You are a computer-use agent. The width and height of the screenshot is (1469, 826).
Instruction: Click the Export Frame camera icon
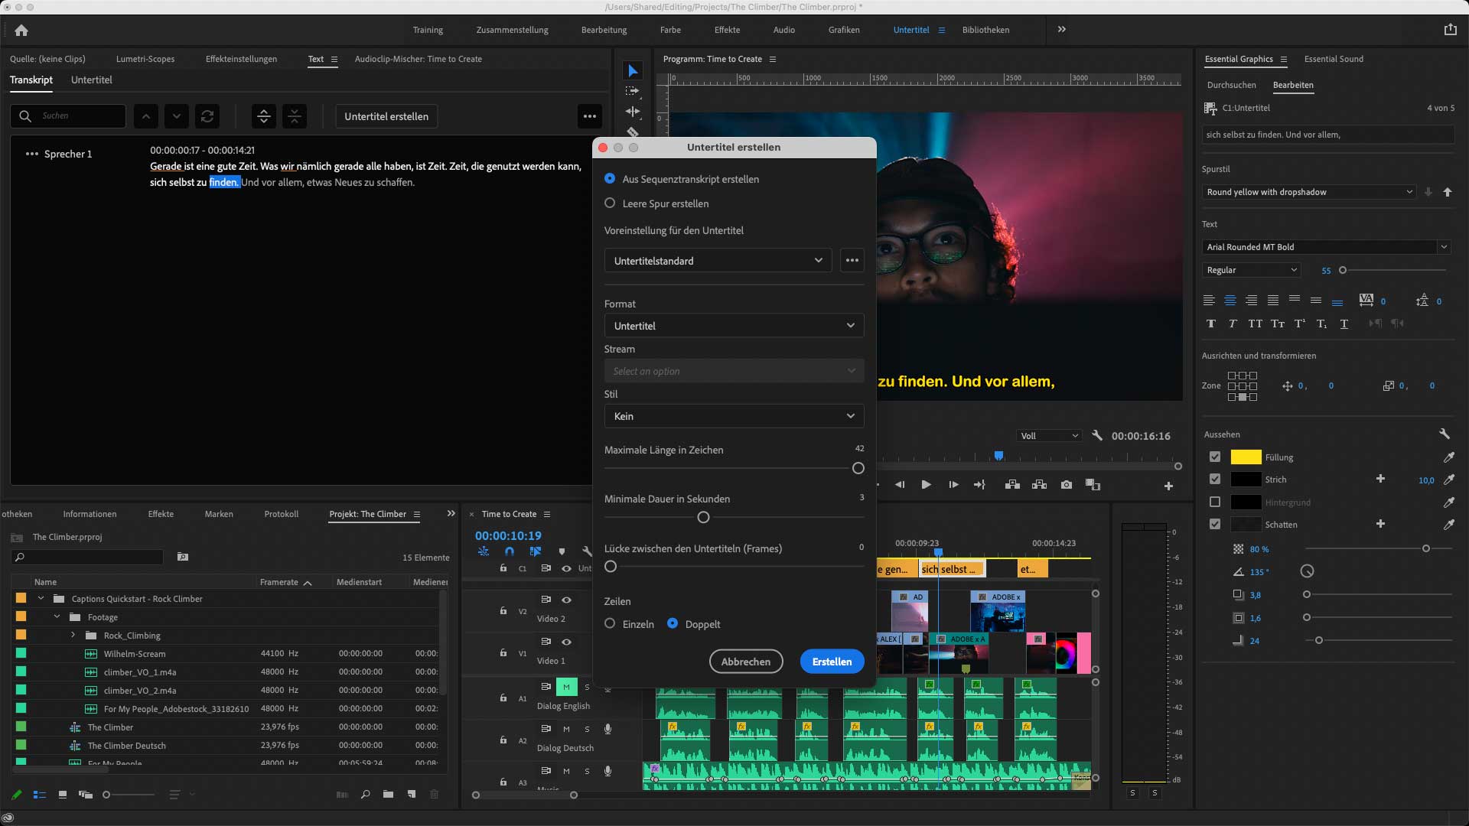tap(1067, 485)
